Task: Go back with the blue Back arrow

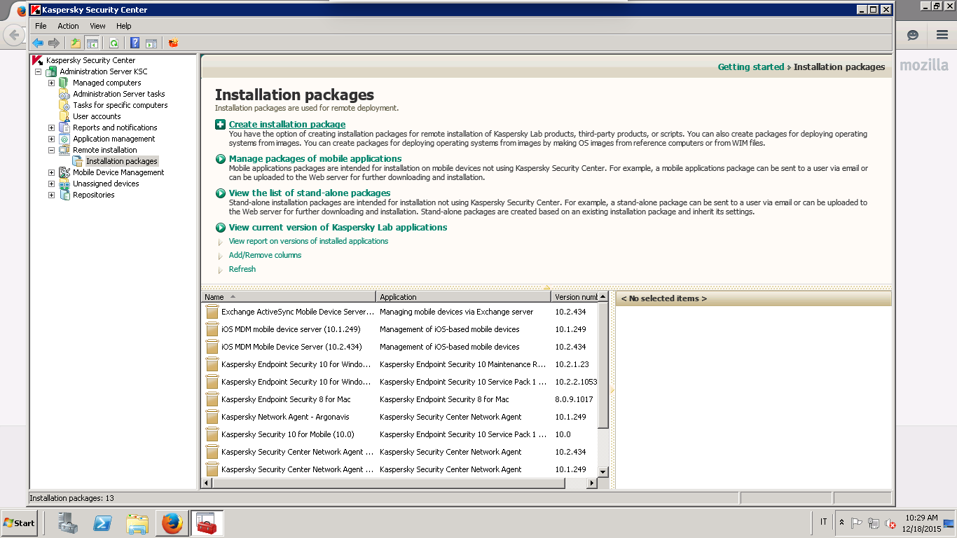Action: click(38, 43)
